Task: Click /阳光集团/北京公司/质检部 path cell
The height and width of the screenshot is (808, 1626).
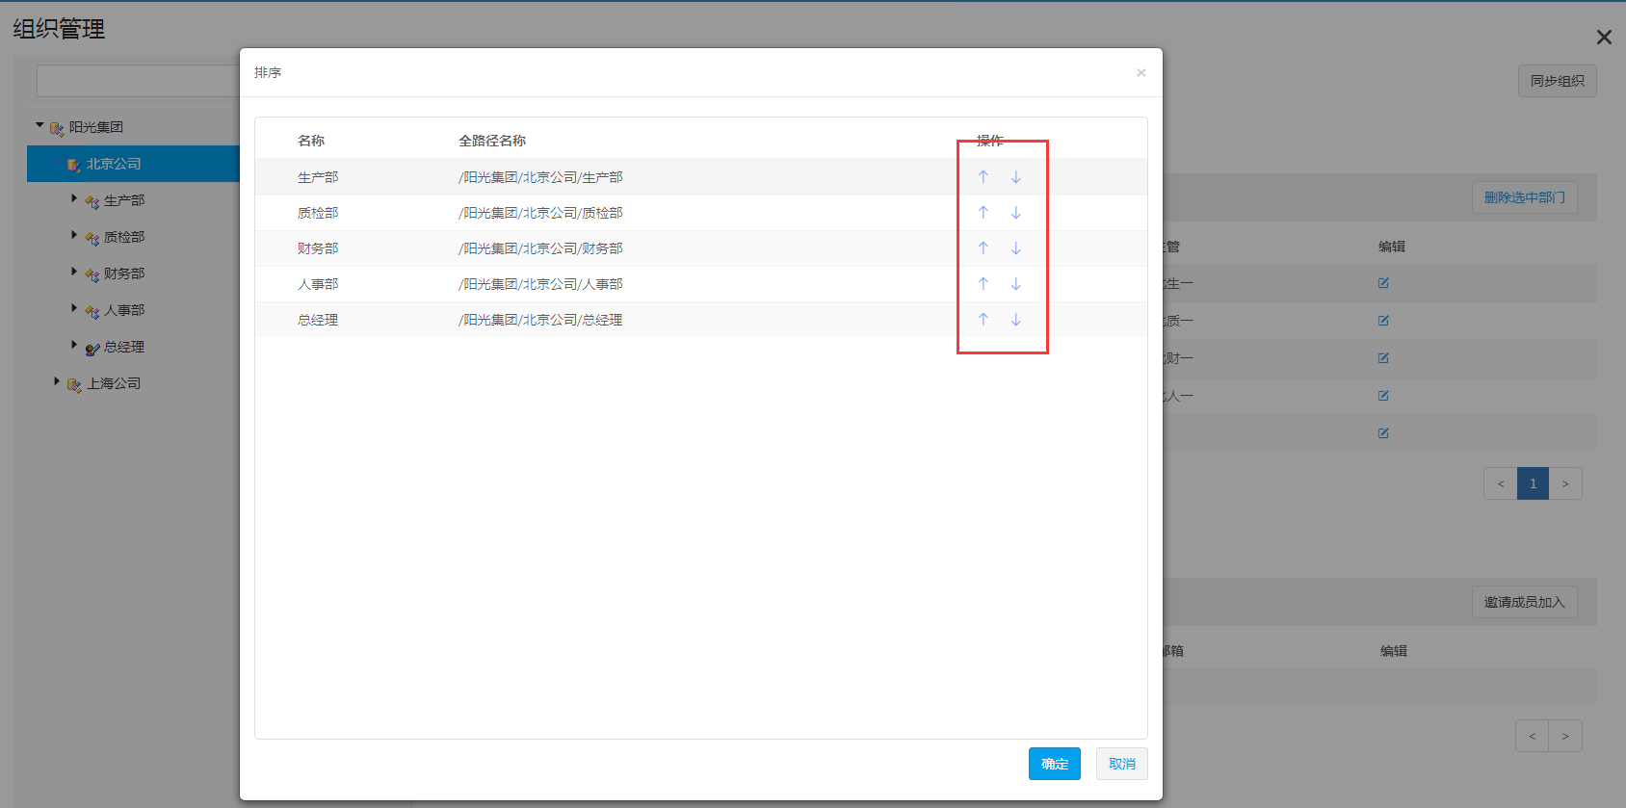Action: point(540,213)
